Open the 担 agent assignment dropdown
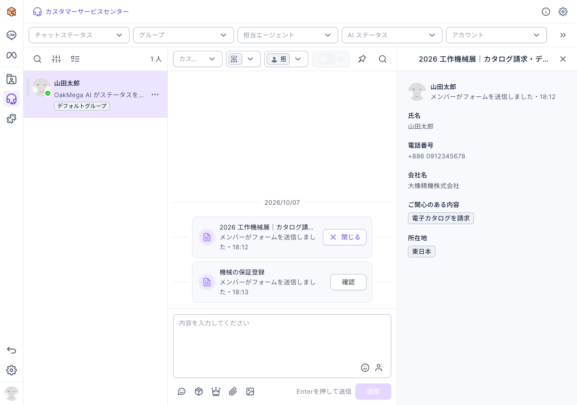 [x=286, y=59]
